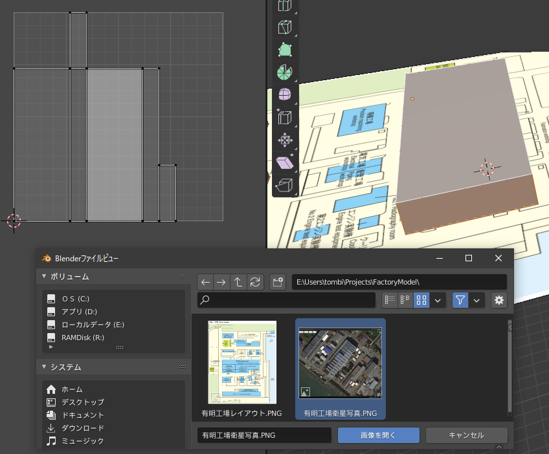This screenshot has height=454, width=549.
Task: Pick the Rip Region tool
Action: coord(284,186)
